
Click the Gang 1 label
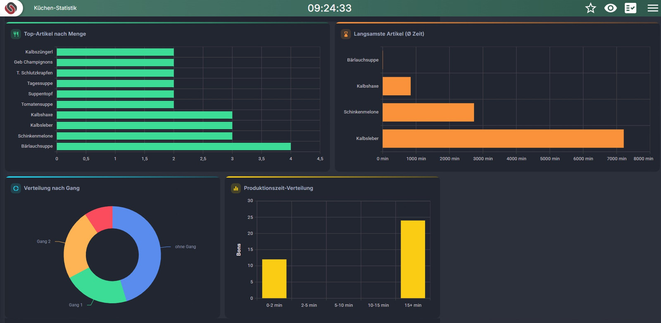76,305
